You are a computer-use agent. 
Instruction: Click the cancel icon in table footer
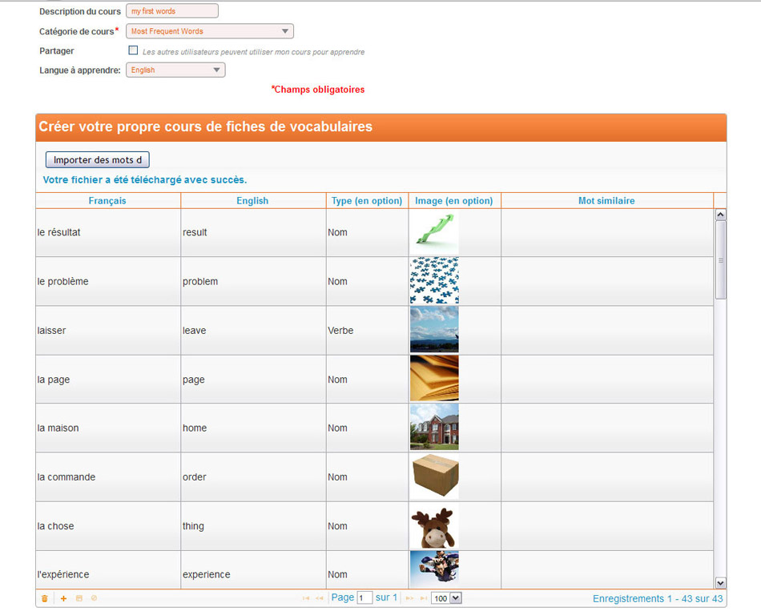(94, 598)
